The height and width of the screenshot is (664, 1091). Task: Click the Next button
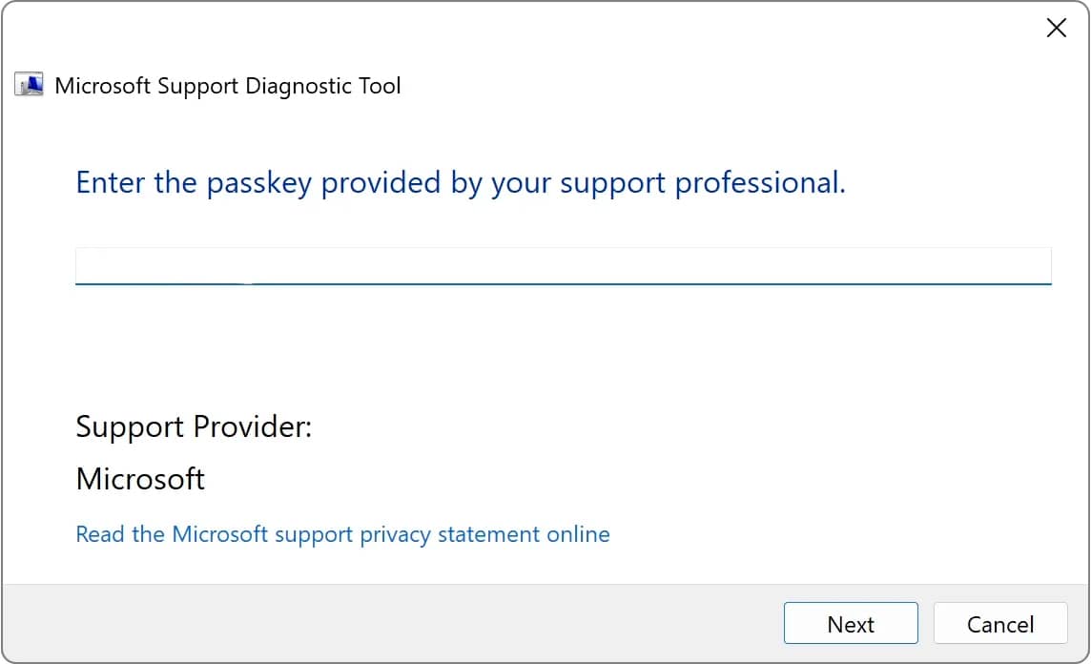pos(850,624)
